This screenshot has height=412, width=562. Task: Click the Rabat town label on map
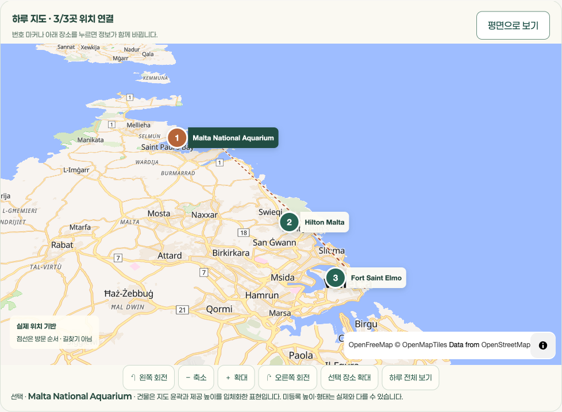62,245
